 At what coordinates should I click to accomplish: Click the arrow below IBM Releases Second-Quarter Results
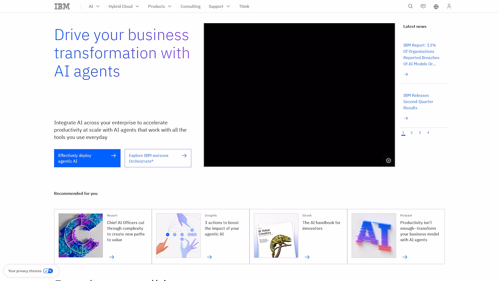click(x=406, y=118)
